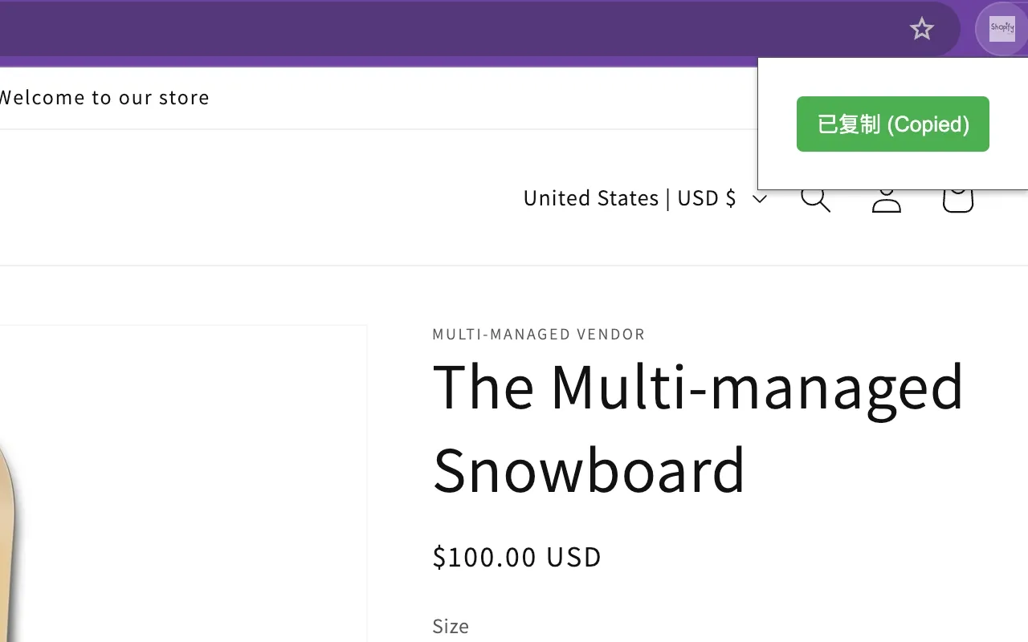Open the account login person icon
Screen dimensions: 1028x642
(886, 198)
